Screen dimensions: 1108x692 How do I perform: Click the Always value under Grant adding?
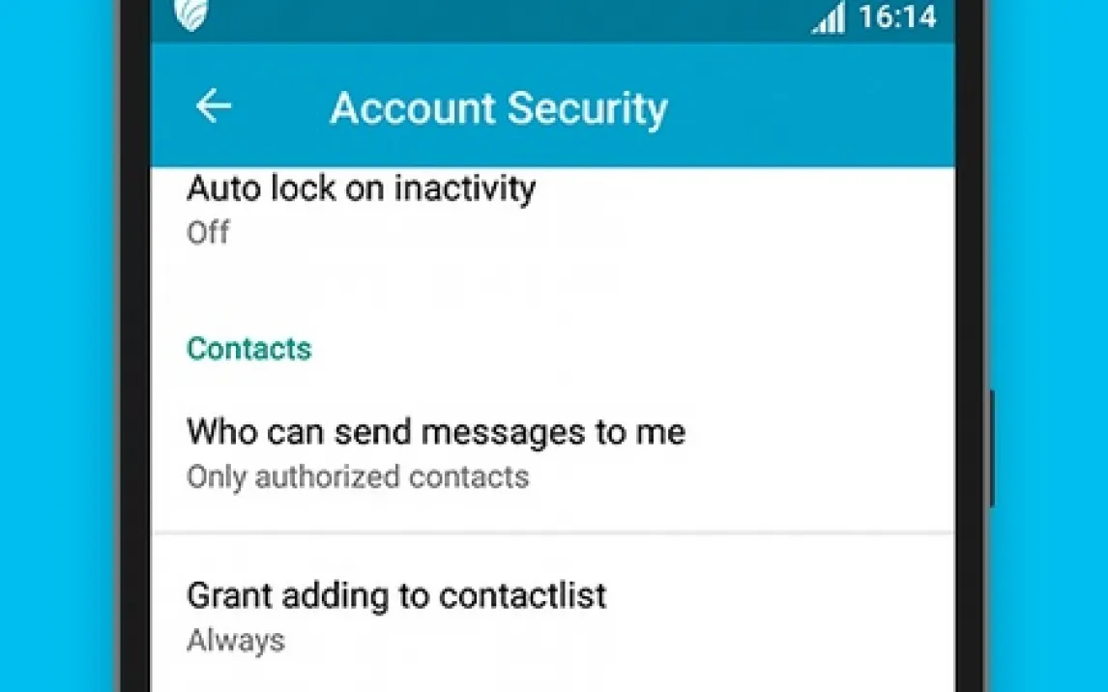(x=235, y=641)
